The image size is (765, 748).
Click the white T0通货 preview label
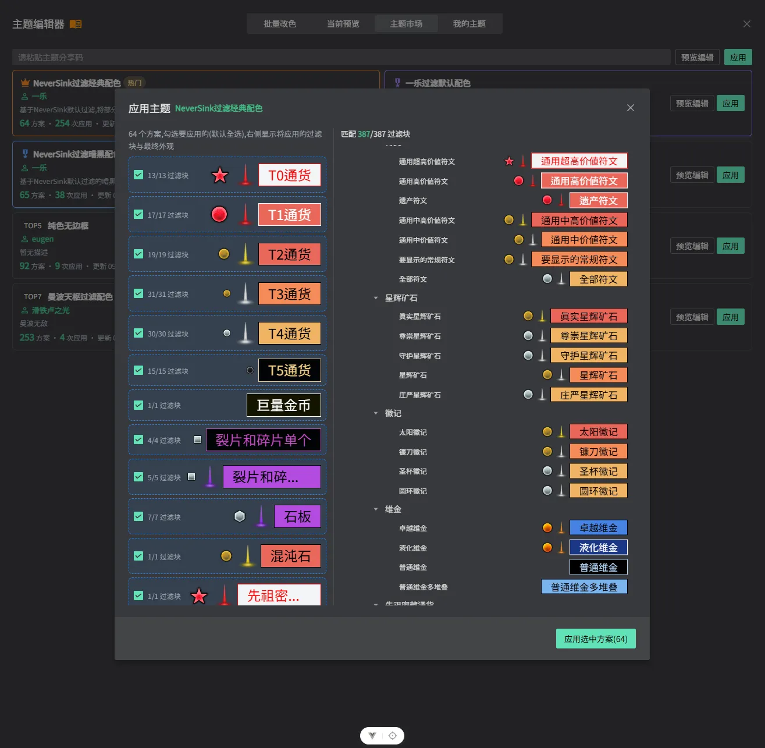(290, 175)
